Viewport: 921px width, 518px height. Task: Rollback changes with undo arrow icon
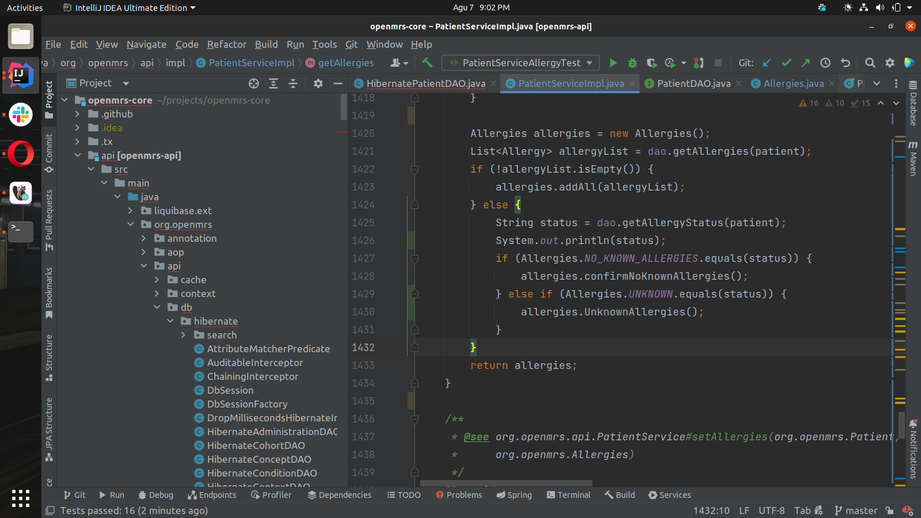[845, 63]
